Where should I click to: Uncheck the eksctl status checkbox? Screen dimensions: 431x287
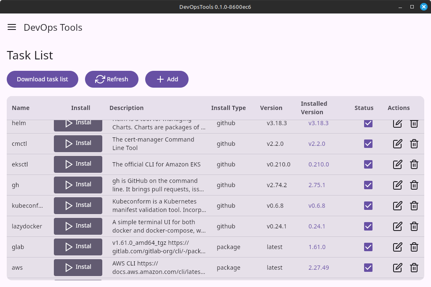click(x=368, y=164)
